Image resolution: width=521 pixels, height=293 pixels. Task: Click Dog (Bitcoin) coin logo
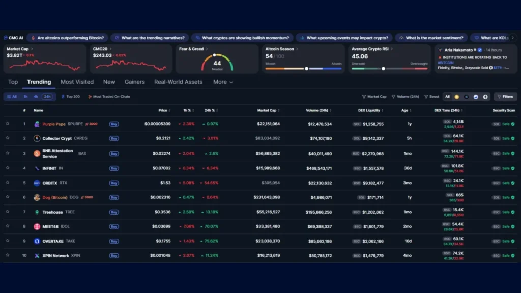[x=37, y=197]
